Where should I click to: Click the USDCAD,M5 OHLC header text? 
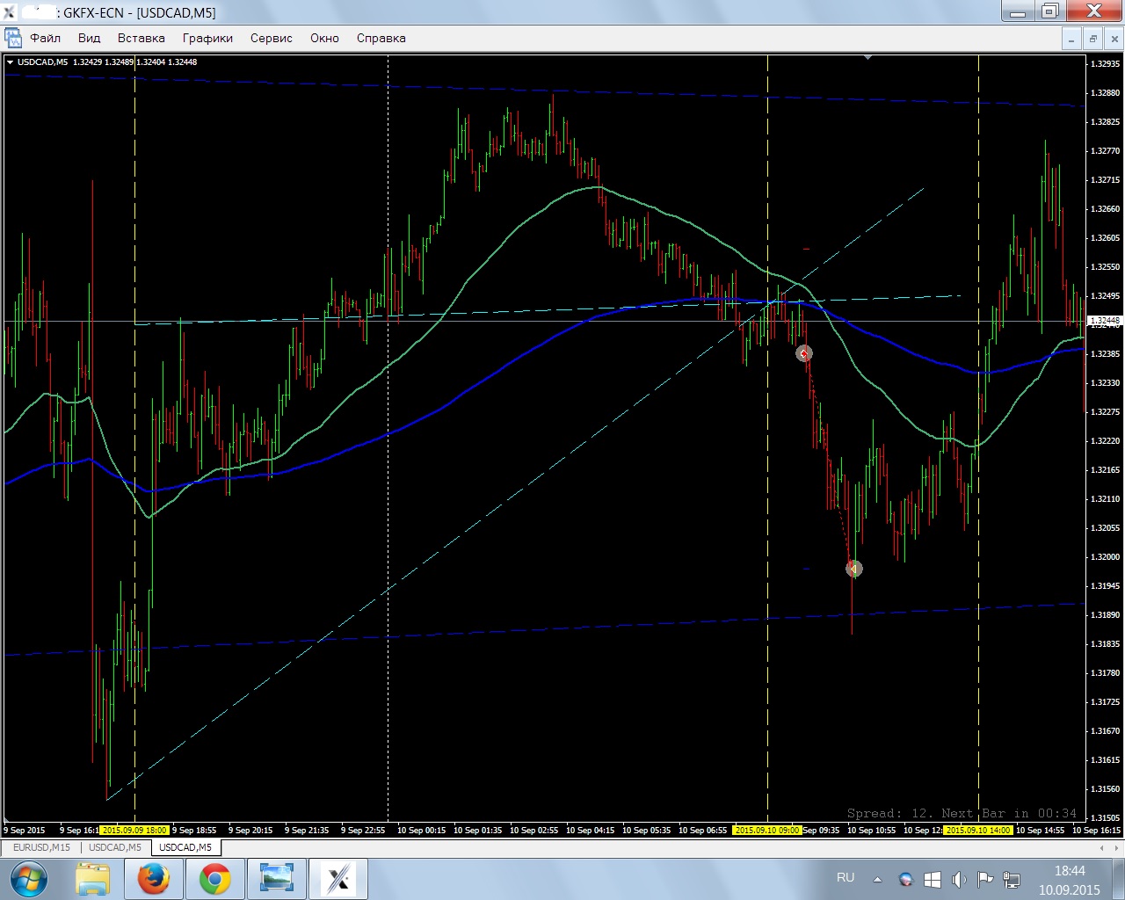tap(107, 62)
